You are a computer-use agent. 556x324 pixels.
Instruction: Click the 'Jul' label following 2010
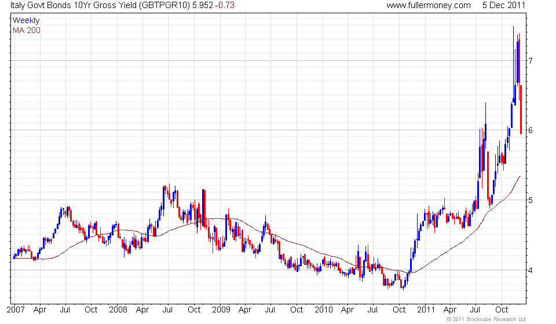click(372, 310)
